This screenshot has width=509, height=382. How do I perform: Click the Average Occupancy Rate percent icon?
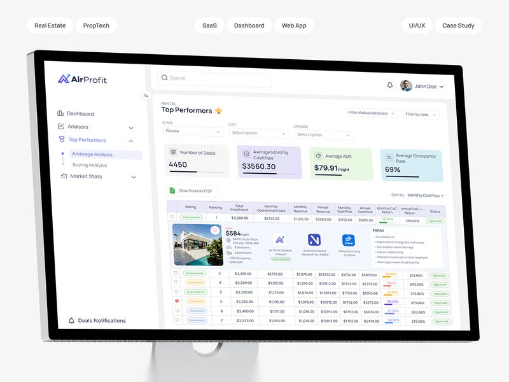click(x=389, y=157)
